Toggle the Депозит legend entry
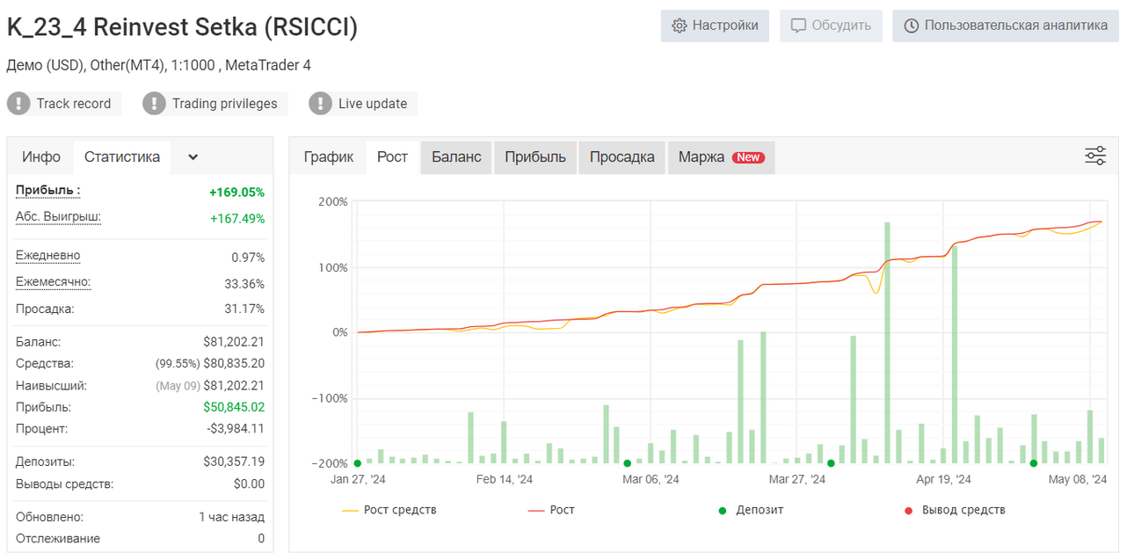The image size is (1134, 560). [x=751, y=510]
